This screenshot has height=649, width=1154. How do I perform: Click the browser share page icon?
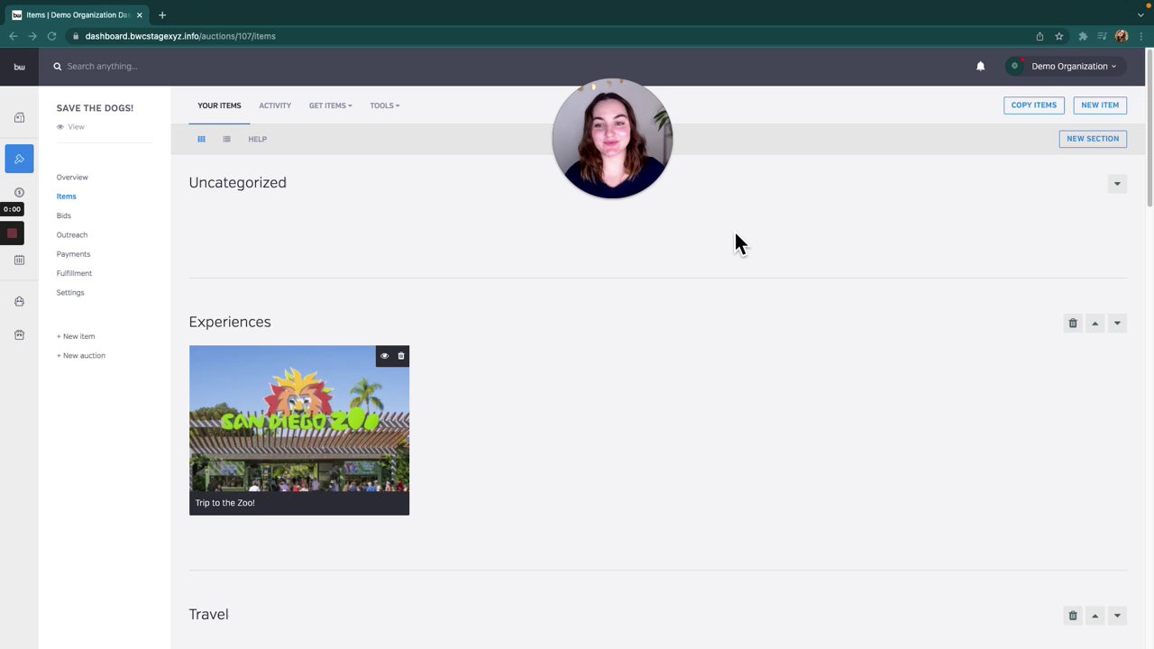point(1040,36)
